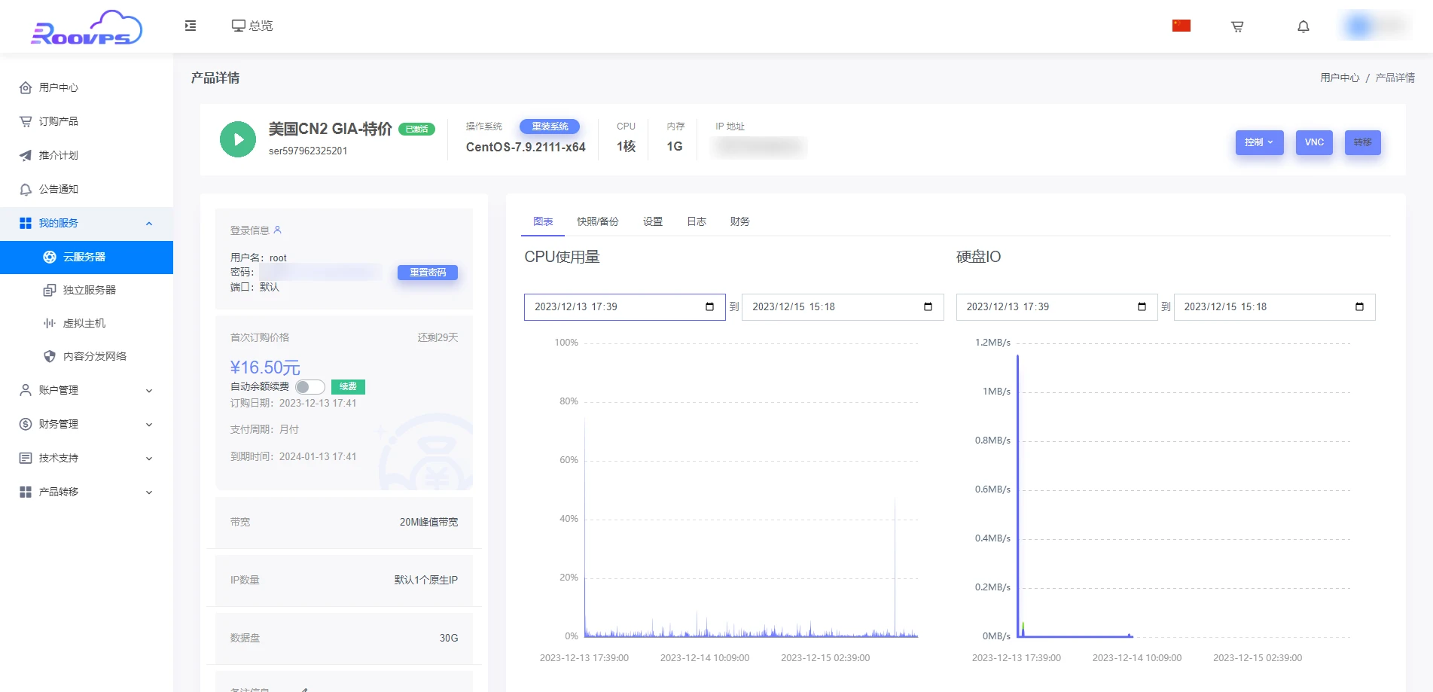Click the green server power status icon
The width and height of the screenshot is (1433, 692).
[238, 139]
